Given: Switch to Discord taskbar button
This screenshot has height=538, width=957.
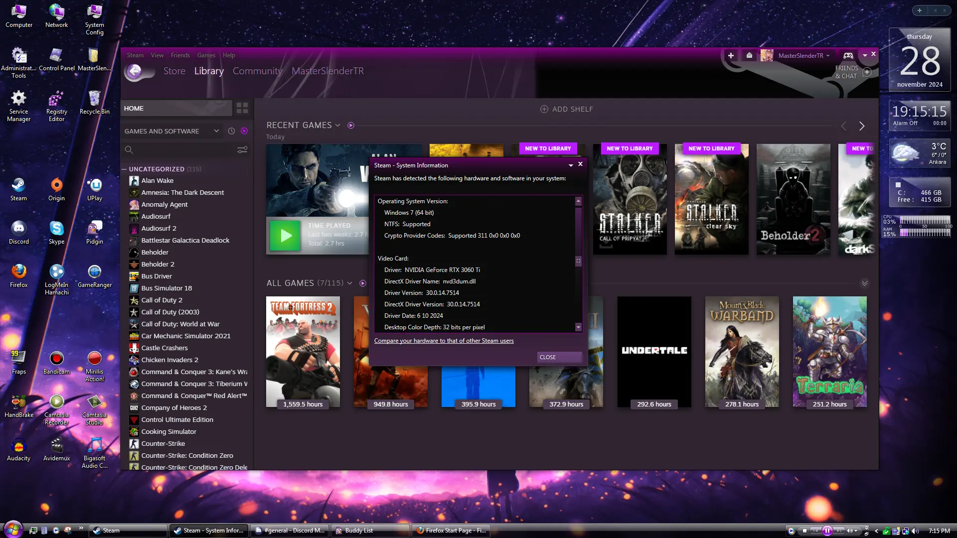Looking at the screenshot, I should [x=289, y=531].
